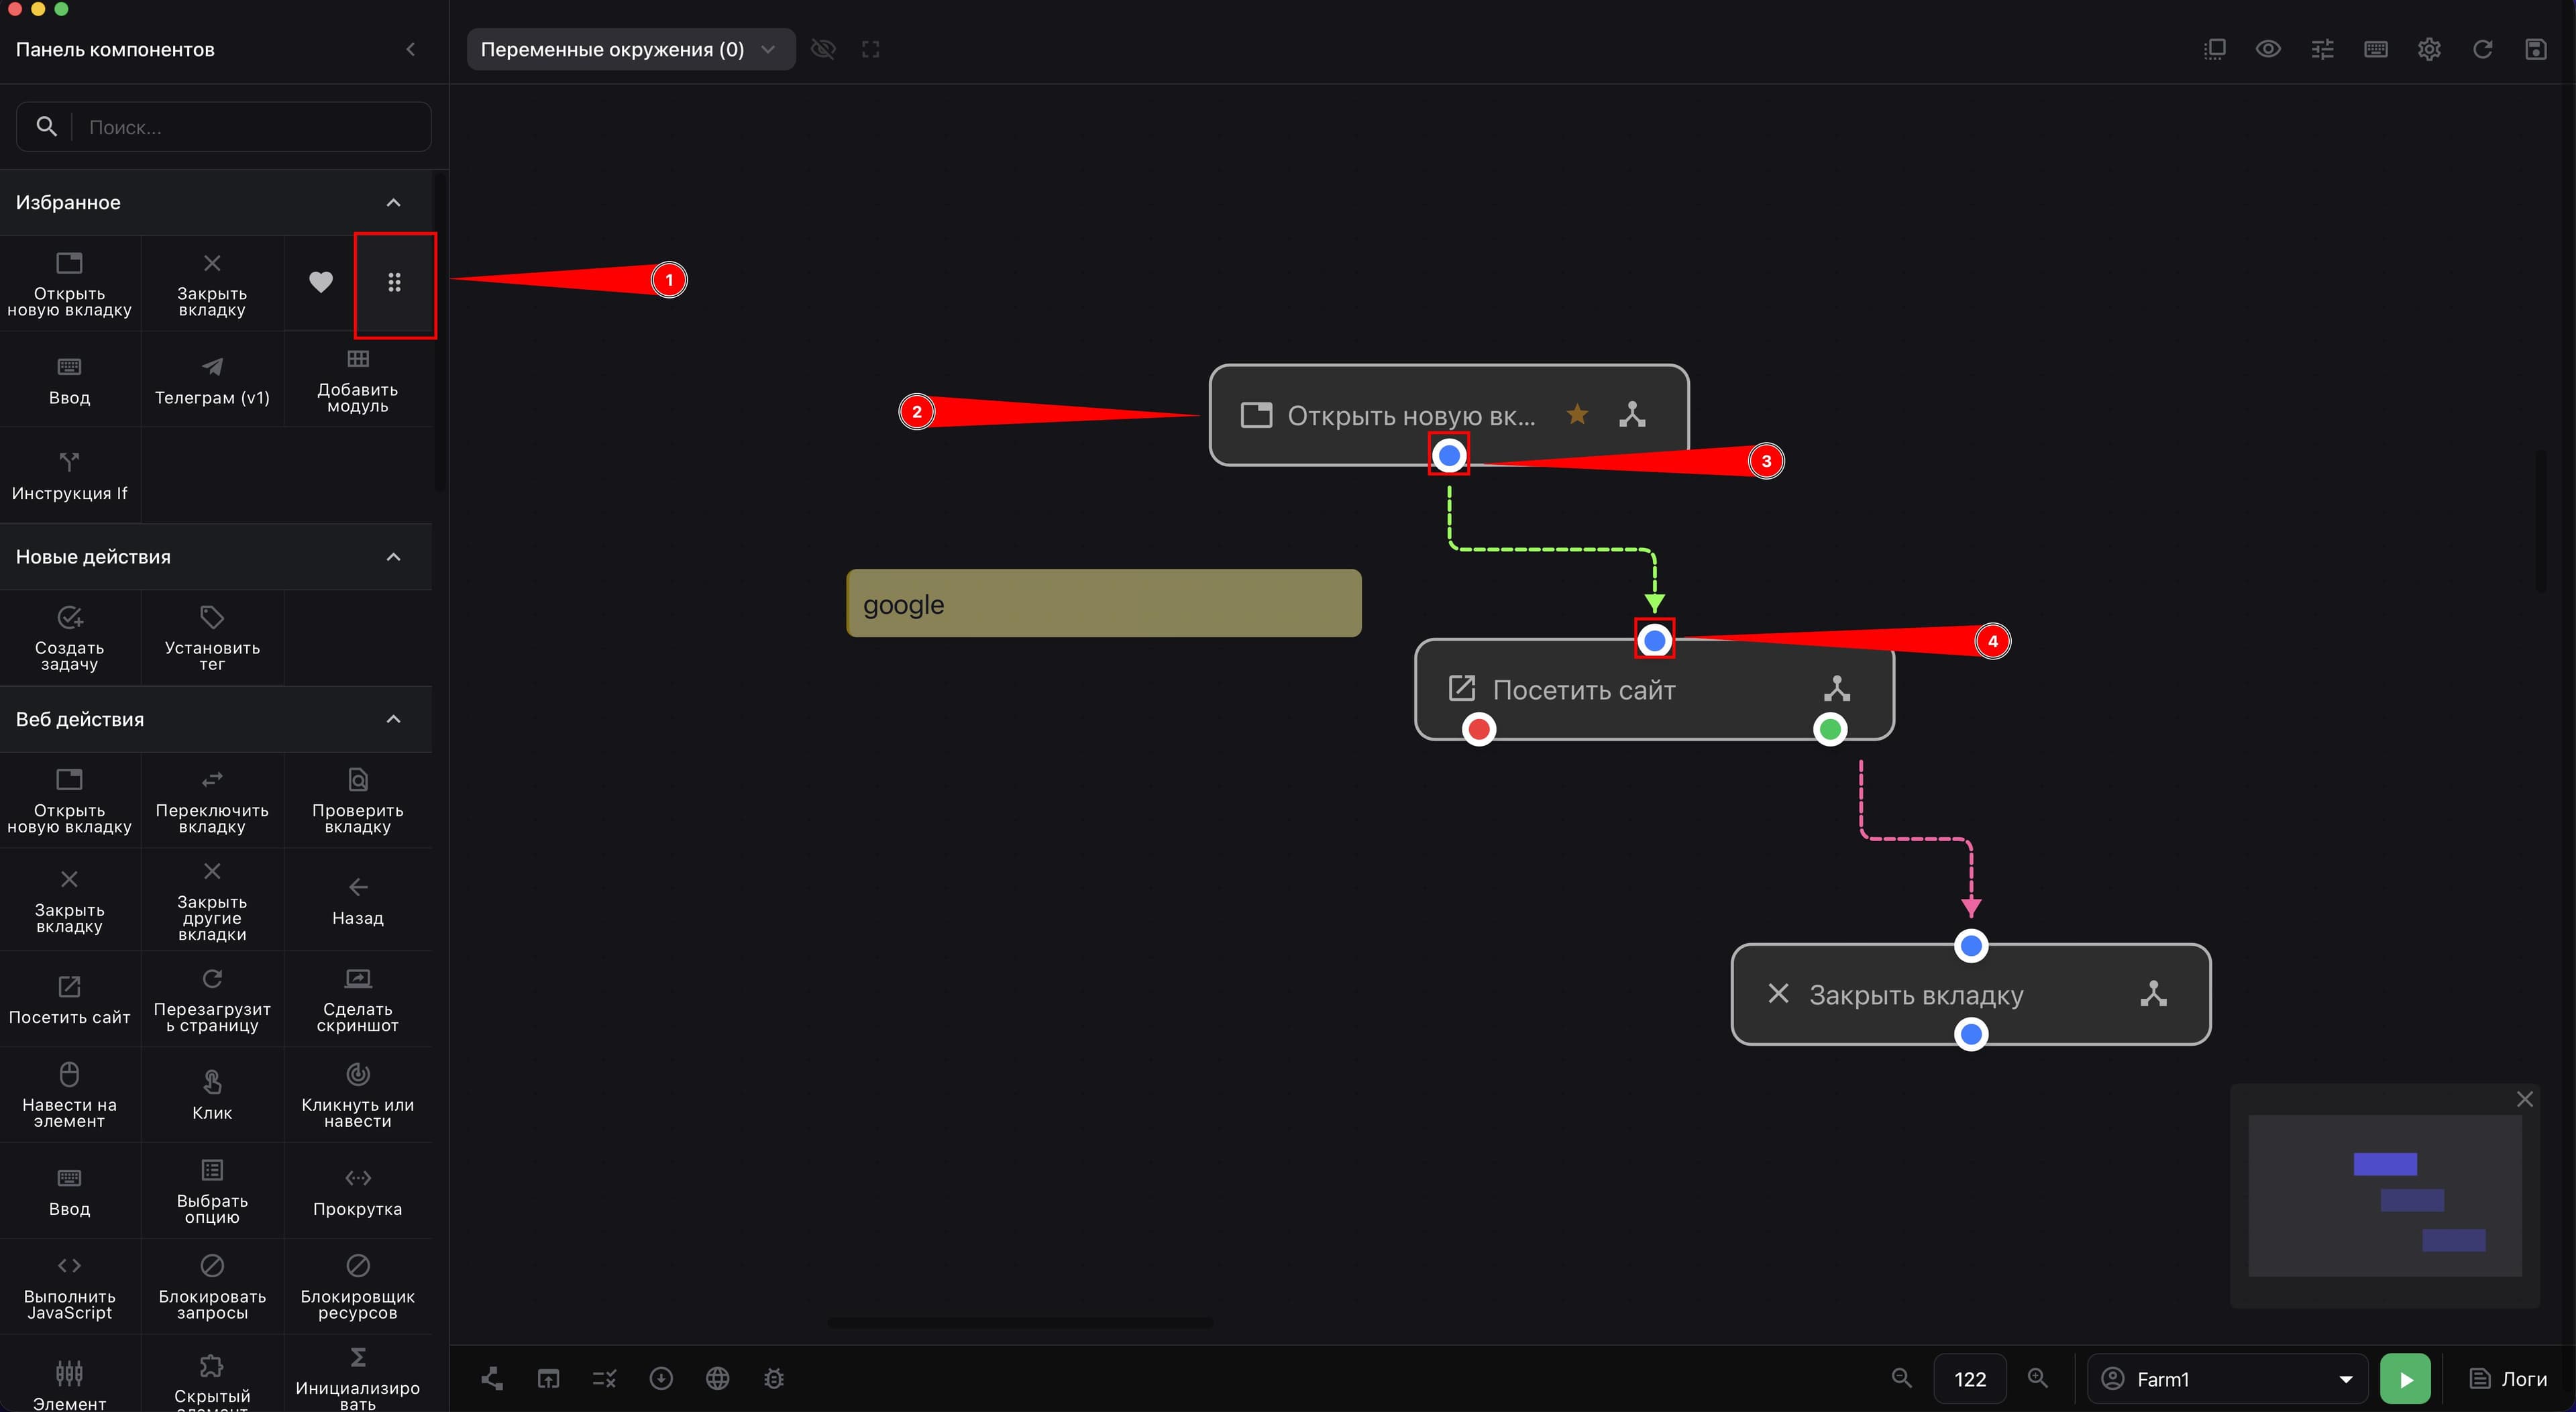Choose the Выполнить JavaScript component
The height and width of the screenshot is (1412, 2576).
[x=69, y=1287]
